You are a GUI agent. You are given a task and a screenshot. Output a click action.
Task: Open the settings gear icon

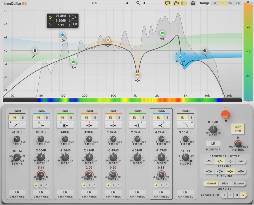(193, 3)
